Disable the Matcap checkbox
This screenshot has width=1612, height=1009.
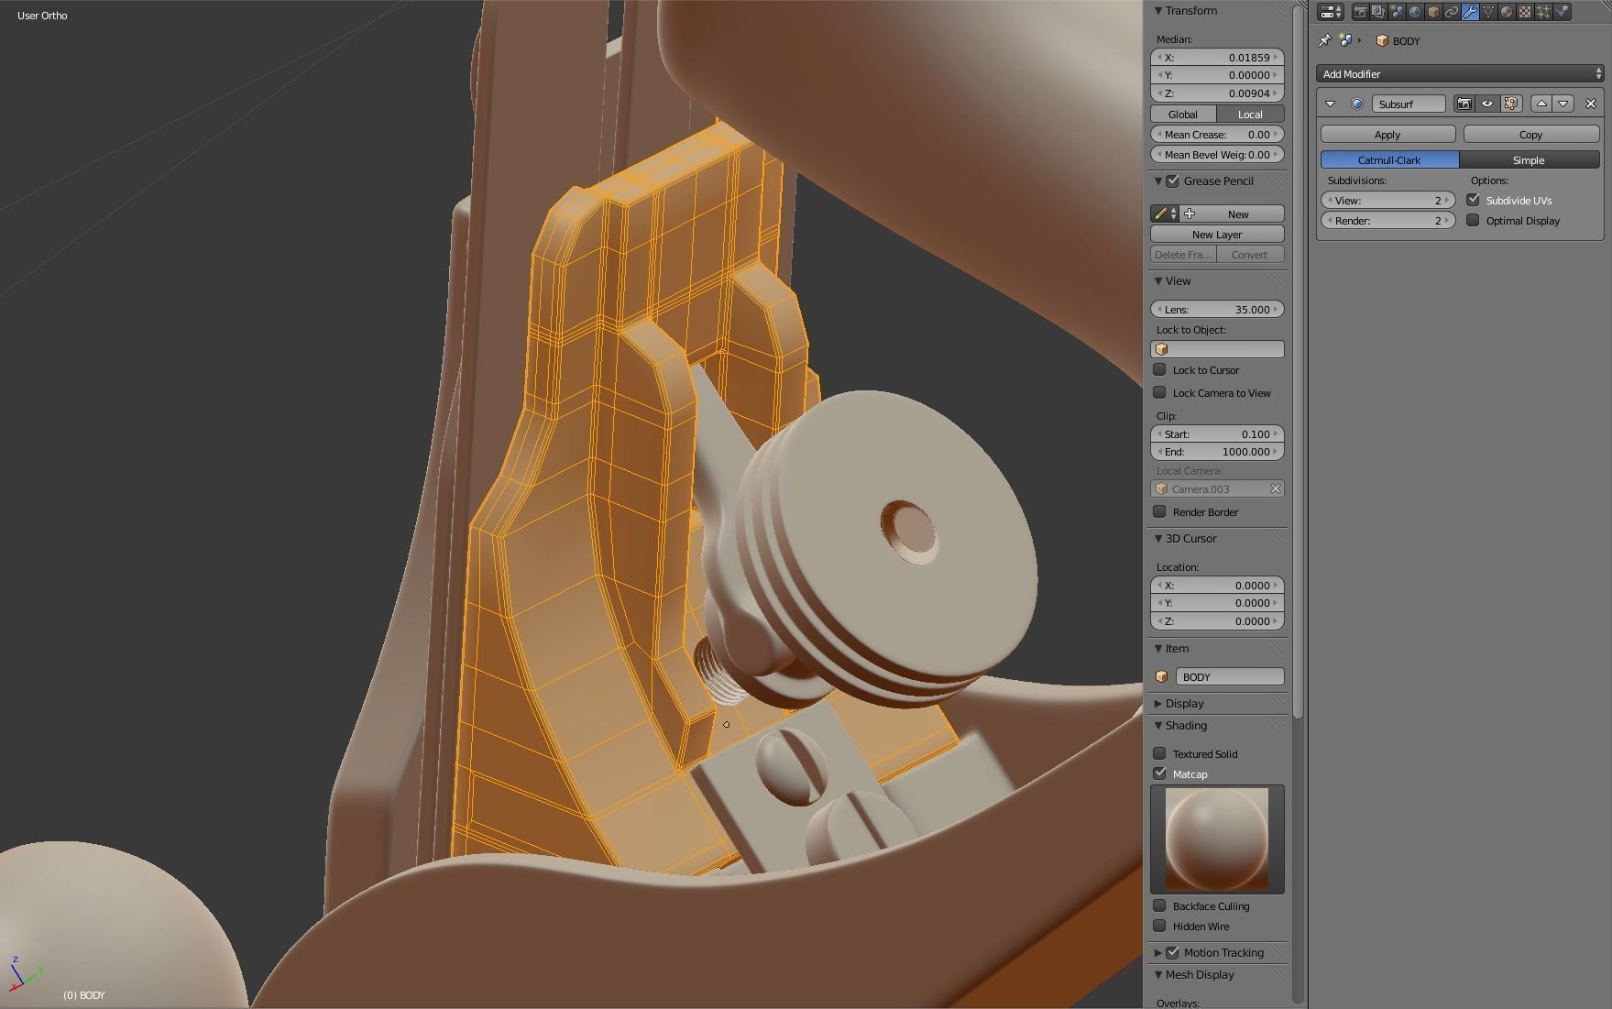pyautogui.click(x=1160, y=773)
